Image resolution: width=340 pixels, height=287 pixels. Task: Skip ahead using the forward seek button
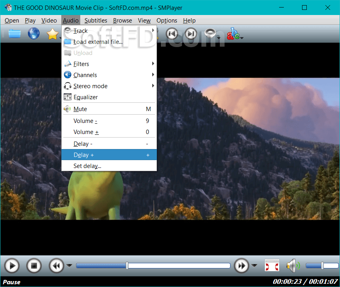(x=242, y=266)
